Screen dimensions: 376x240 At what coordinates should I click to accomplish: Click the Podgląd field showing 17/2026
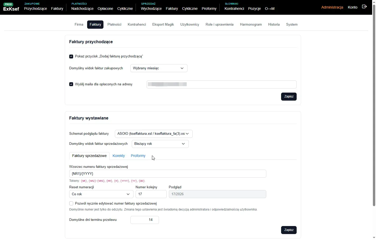point(217,194)
